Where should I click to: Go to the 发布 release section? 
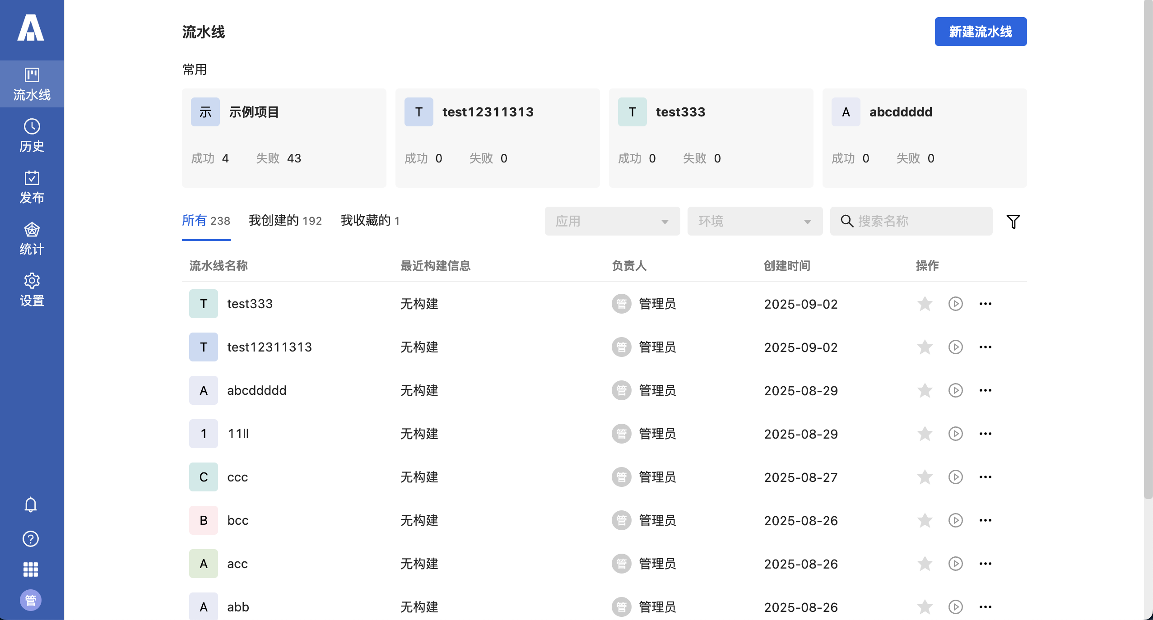point(32,187)
